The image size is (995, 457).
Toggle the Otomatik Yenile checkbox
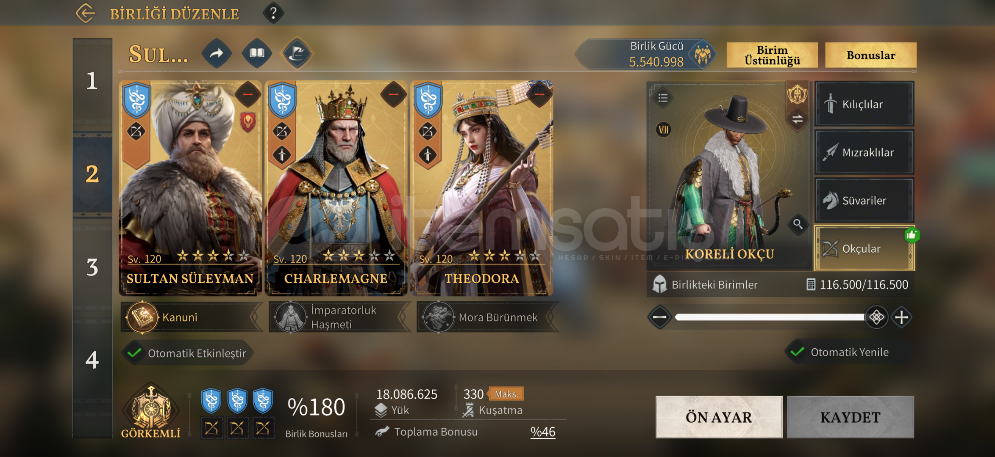pos(798,352)
